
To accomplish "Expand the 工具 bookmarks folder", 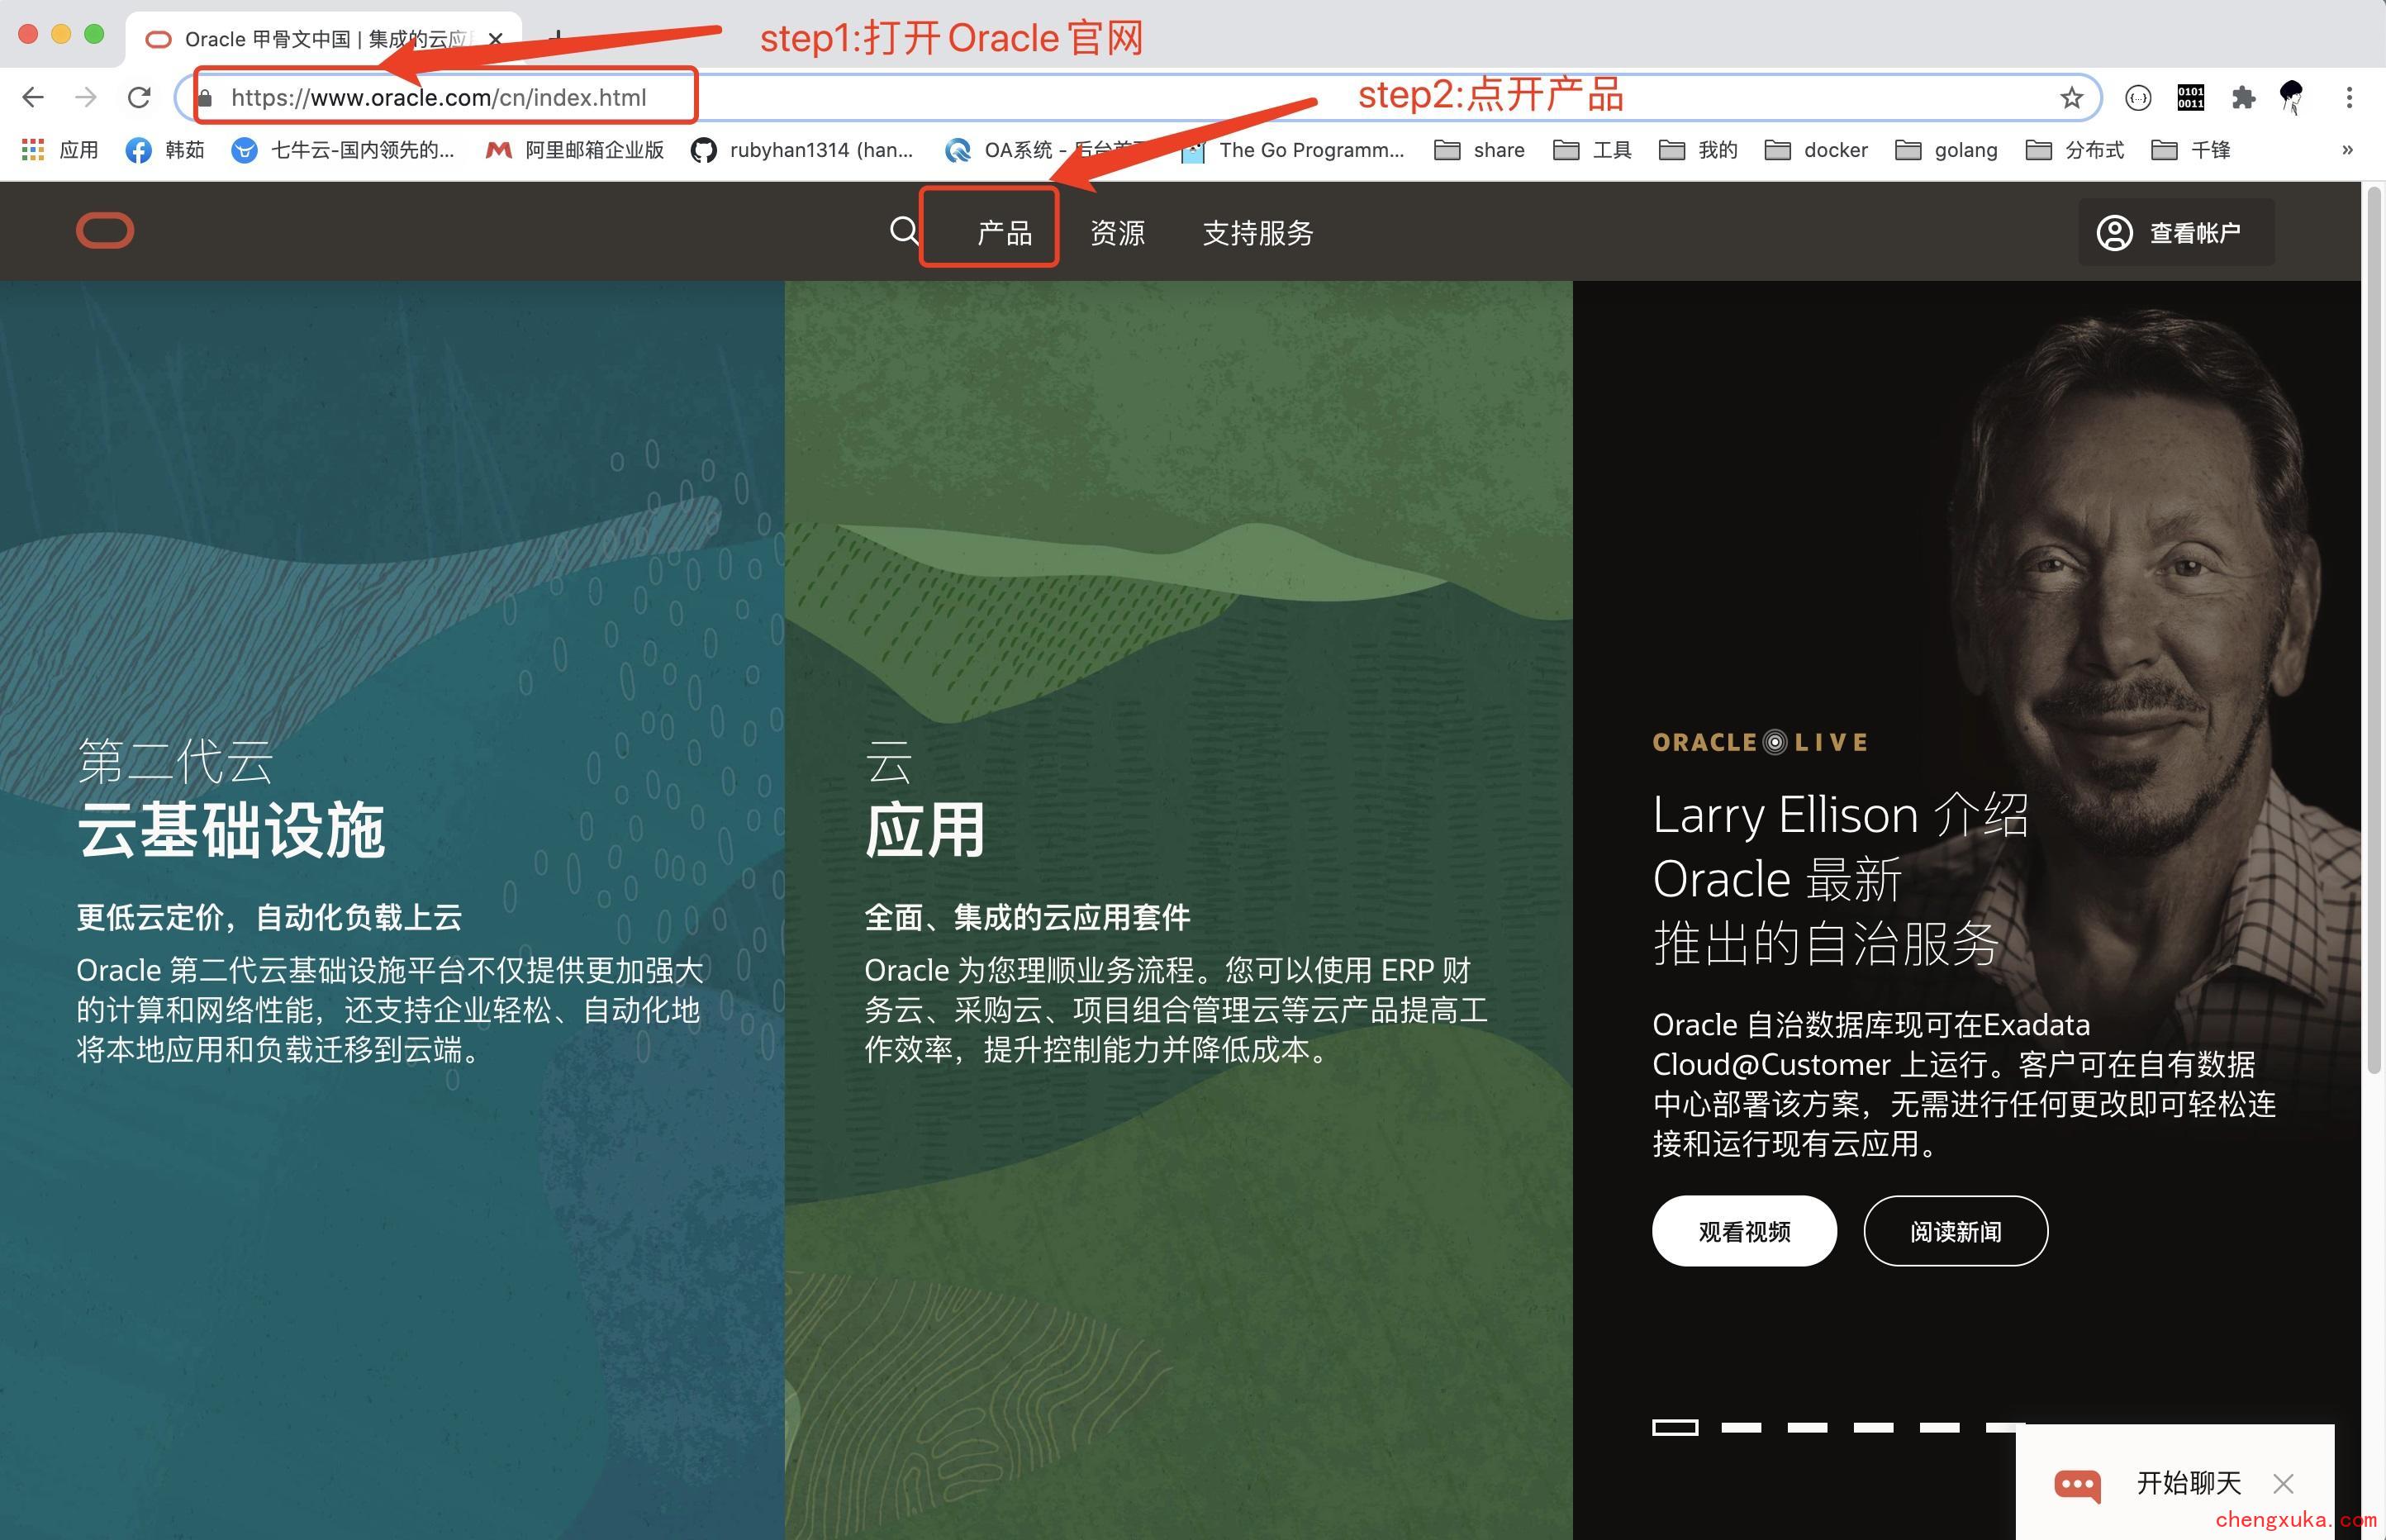I will tap(1592, 150).
